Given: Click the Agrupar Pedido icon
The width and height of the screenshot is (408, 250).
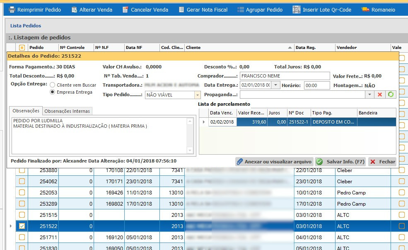Looking at the screenshot, I should pyautogui.click(x=240, y=10).
